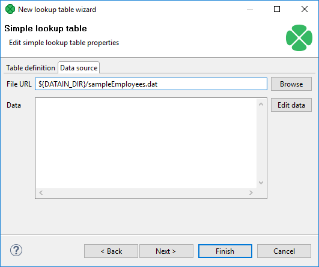Image resolution: width=319 pixels, height=267 pixels.
Task: Minimize the wizard window
Action: [x=250, y=10]
